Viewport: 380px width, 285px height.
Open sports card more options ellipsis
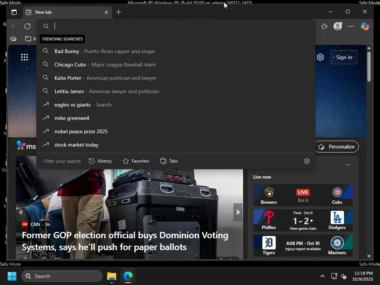[347, 165]
